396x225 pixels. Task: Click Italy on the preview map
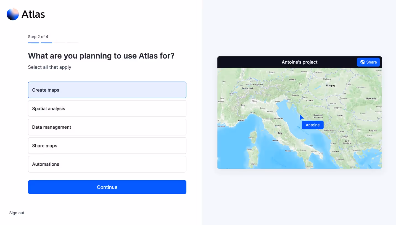pyautogui.click(x=280, y=133)
